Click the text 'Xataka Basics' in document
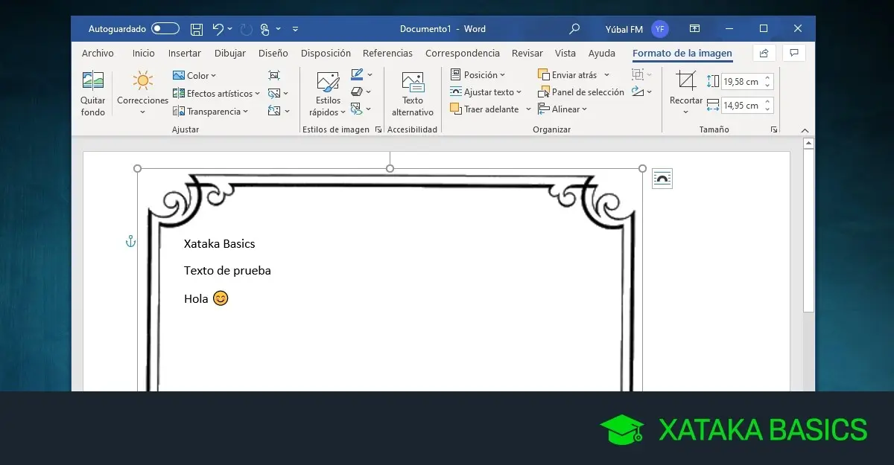The width and height of the screenshot is (894, 465). coord(220,243)
